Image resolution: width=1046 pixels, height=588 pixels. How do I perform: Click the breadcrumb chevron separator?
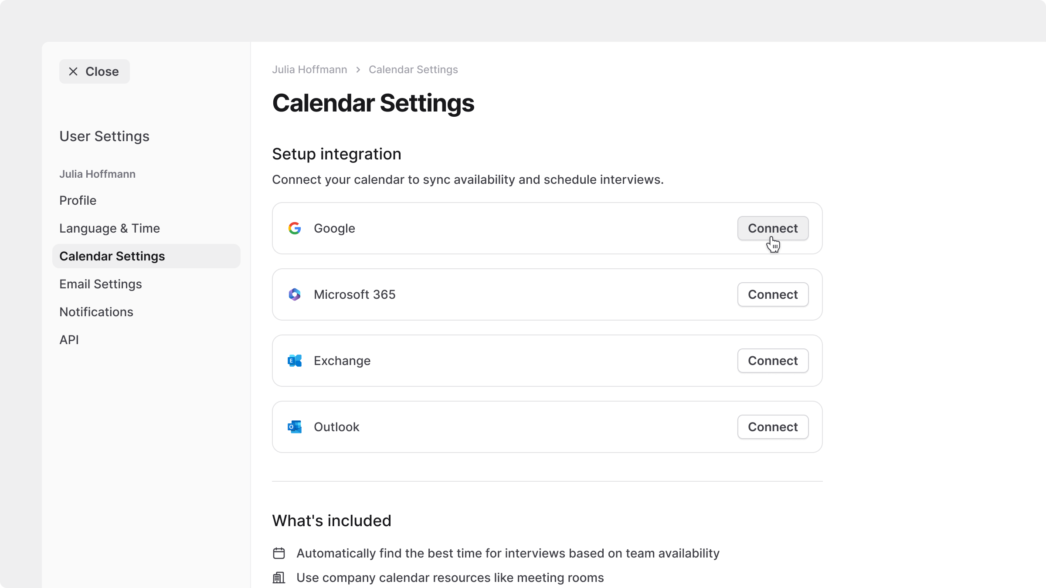pos(358,70)
